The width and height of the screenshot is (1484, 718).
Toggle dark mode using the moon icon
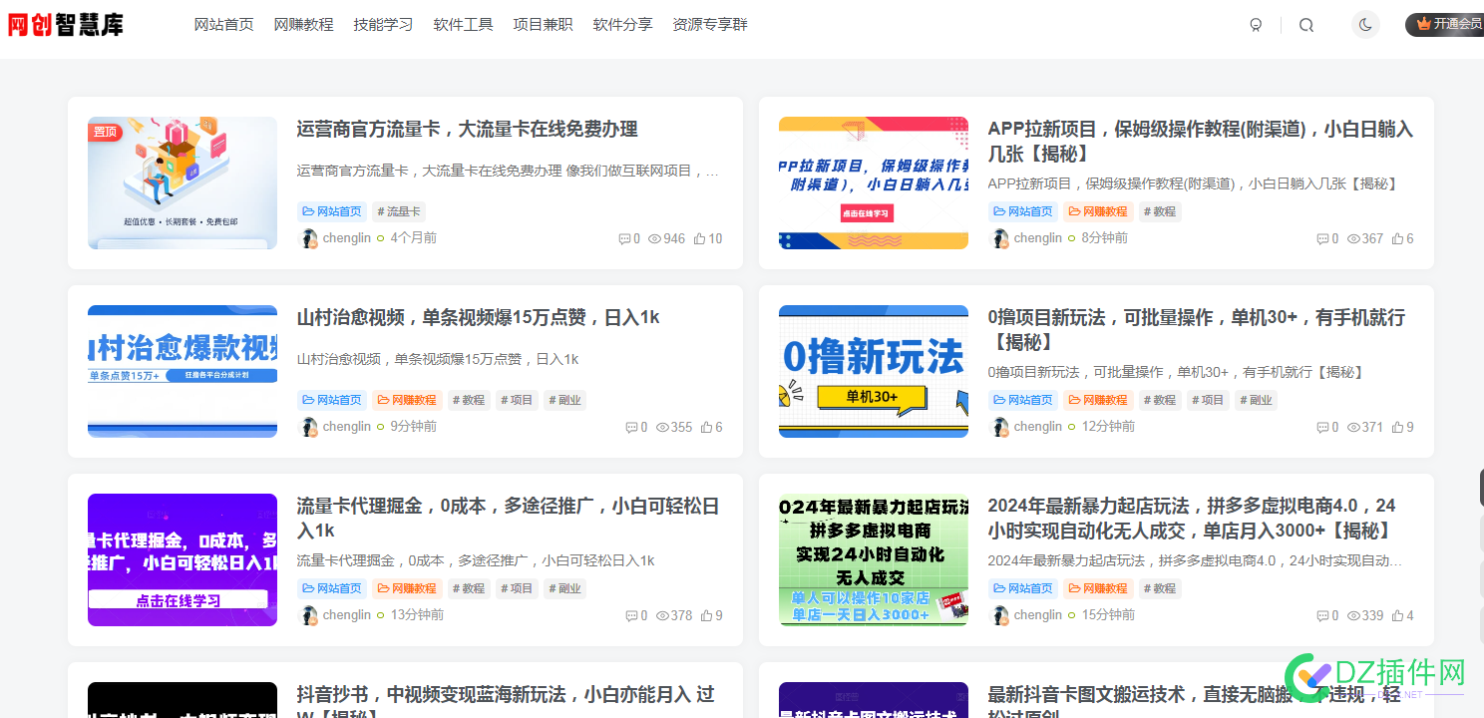1364,24
